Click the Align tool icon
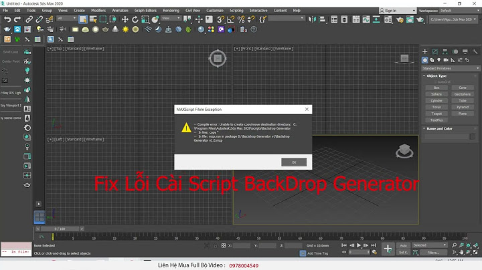Image resolution: width=482 pixels, height=270 pixels. pos(322,19)
